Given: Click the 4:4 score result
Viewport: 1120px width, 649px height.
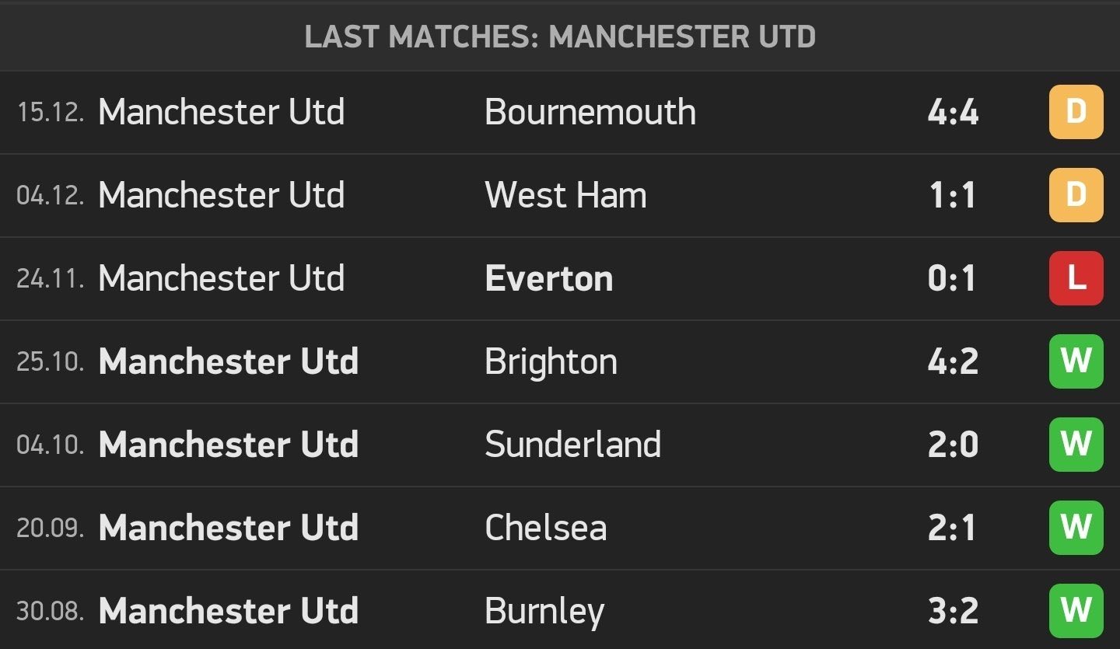Looking at the screenshot, I should pos(953,112).
